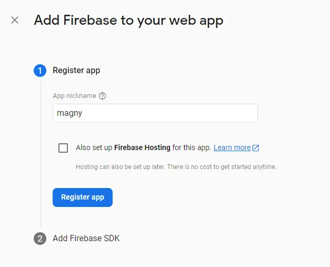Click the external link icon after Learn more
The width and height of the screenshot is (330, 267).
coord(256,148)
